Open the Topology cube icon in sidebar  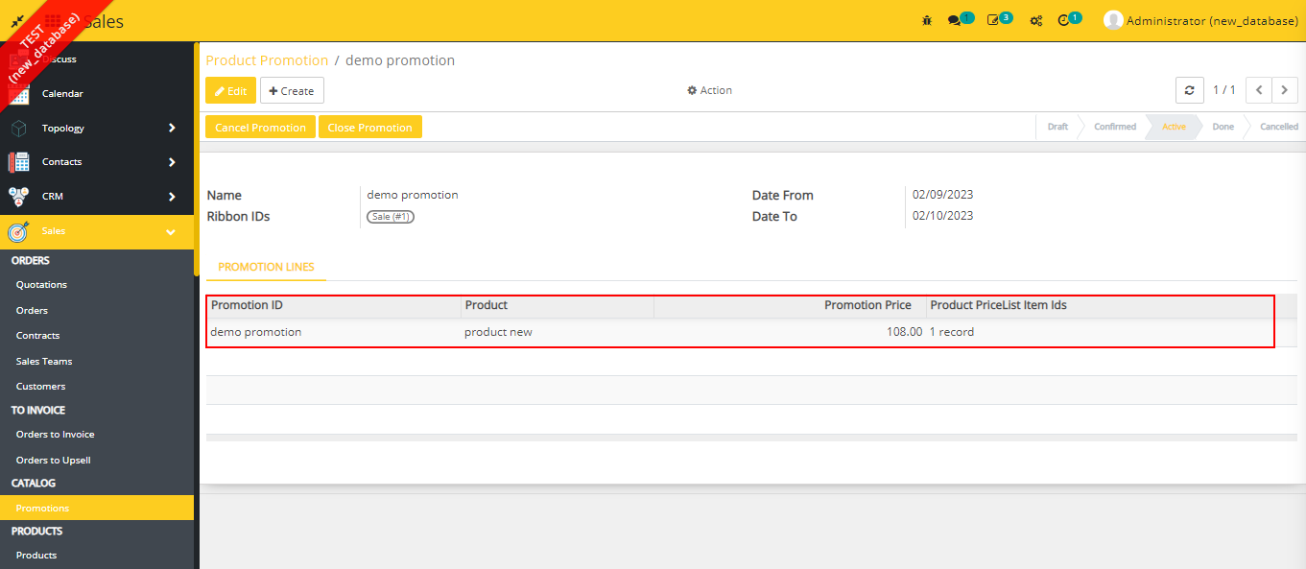19,128
